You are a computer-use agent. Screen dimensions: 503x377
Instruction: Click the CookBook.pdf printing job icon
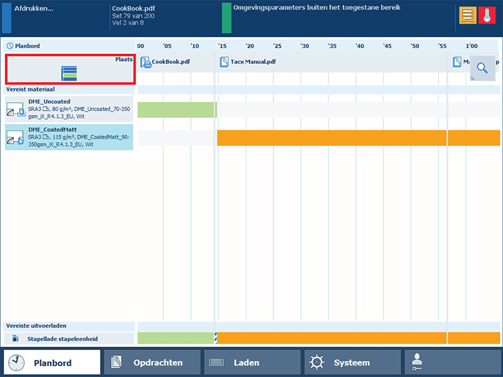pos(145,62)
